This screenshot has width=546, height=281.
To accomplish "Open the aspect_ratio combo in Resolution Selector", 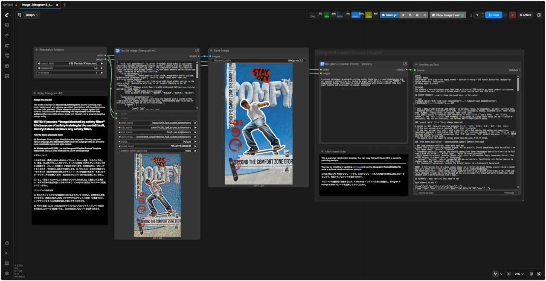I will (x=70, y=63).
